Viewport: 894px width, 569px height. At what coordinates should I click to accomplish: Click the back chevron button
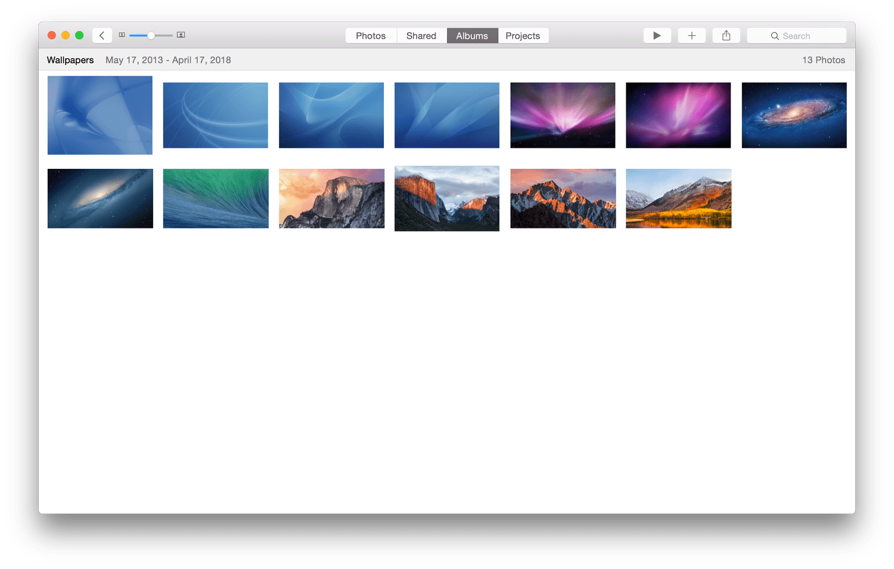tap(102, 36)
